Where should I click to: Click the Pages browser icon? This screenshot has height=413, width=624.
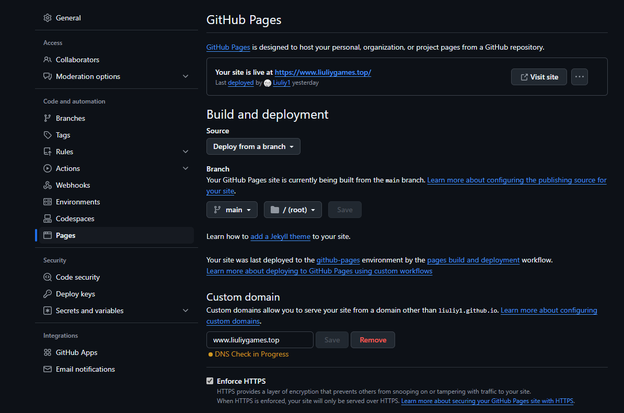[x=48, y=235]
